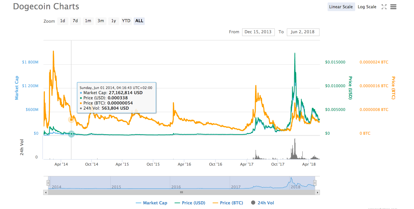Click the $0.010000 price axis label
This screenshot has height=209, width=414.
pos(335,86)
